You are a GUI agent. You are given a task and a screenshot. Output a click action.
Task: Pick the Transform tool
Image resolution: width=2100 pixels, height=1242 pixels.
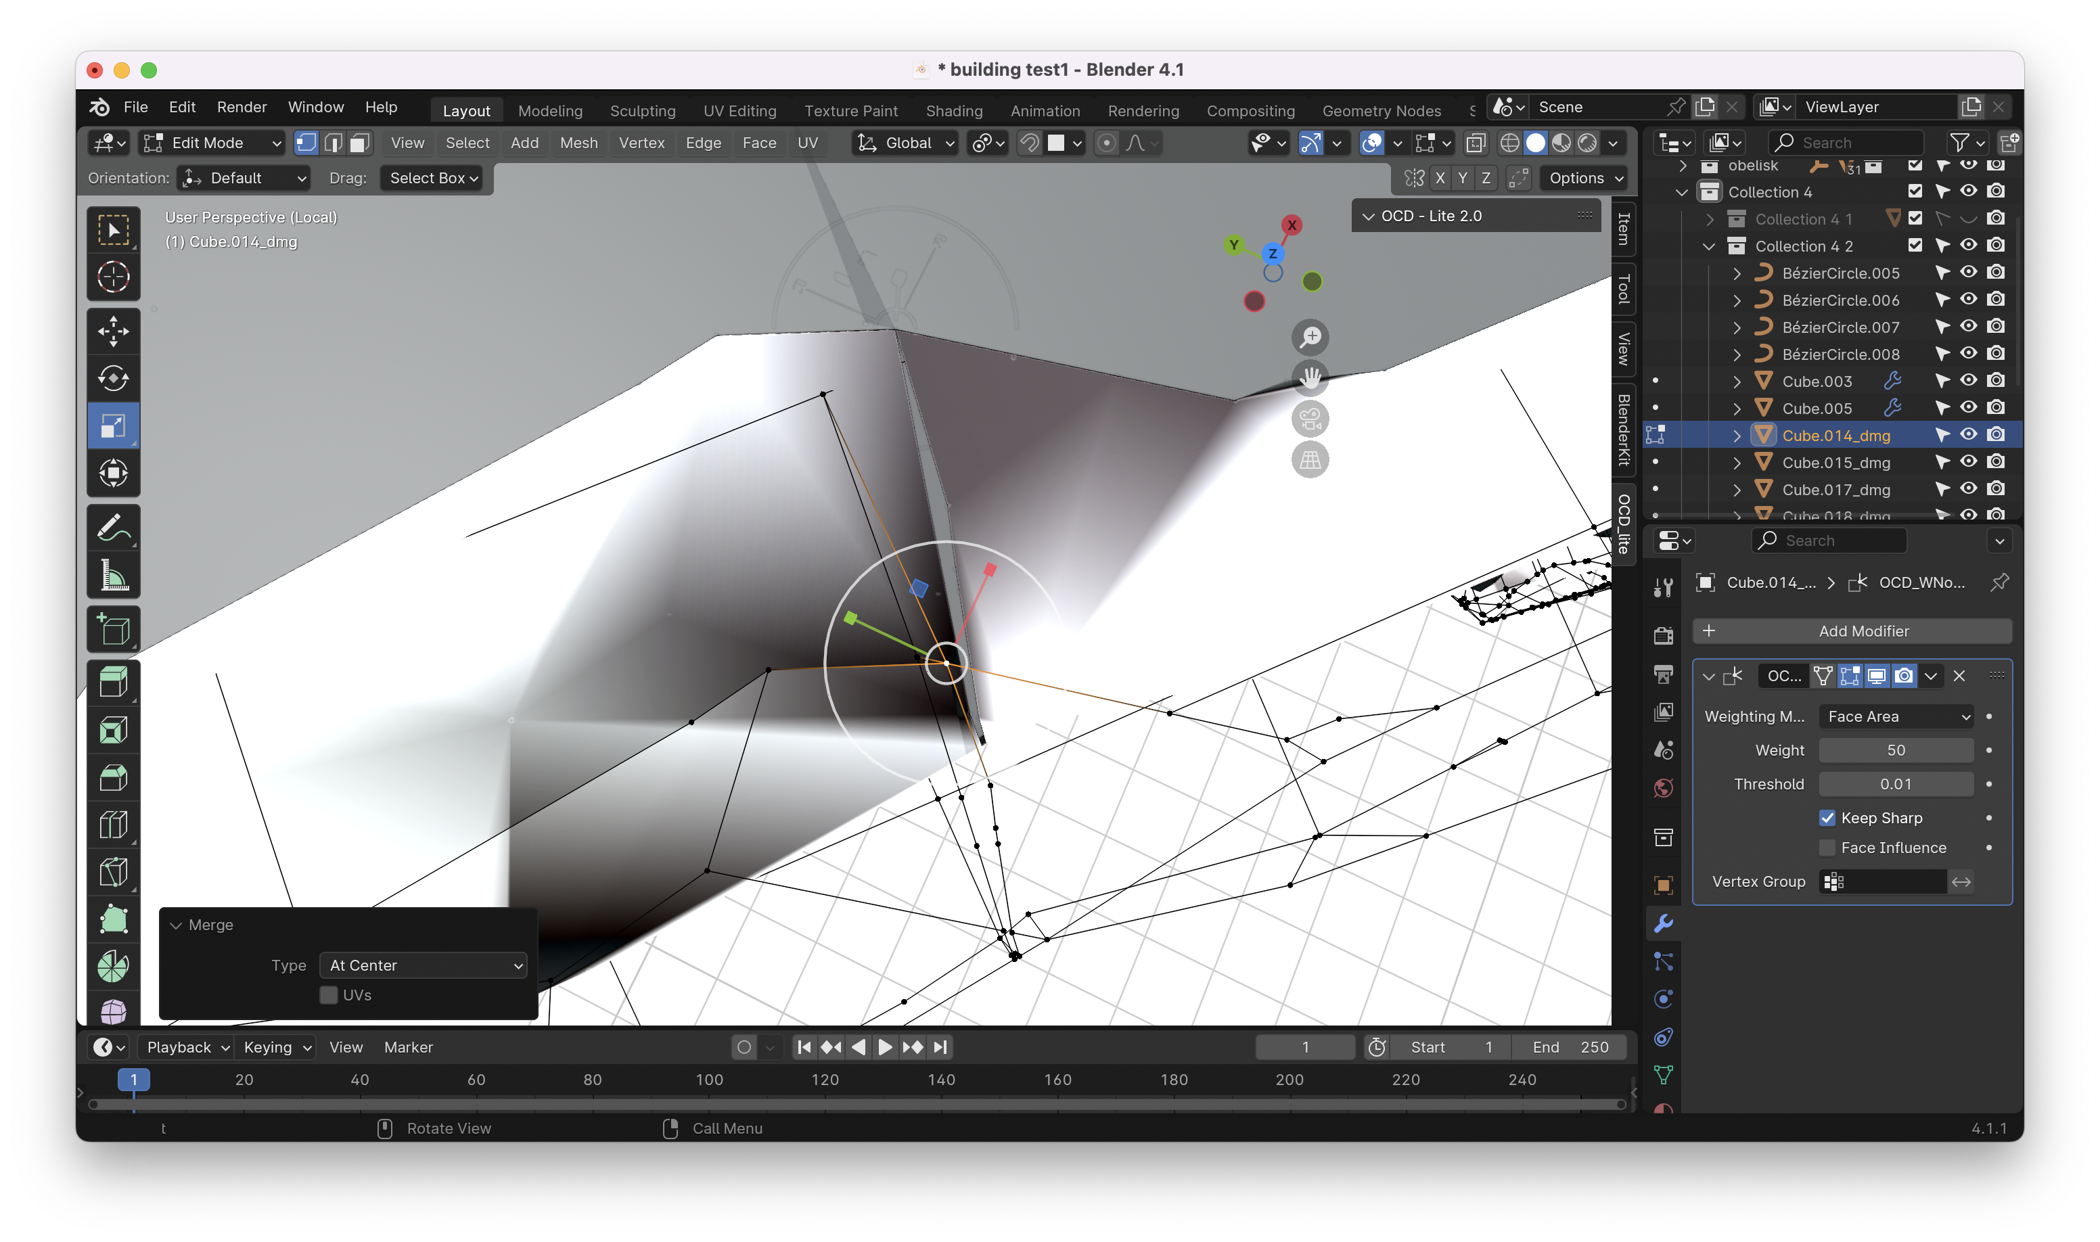[x=113, y=473]
